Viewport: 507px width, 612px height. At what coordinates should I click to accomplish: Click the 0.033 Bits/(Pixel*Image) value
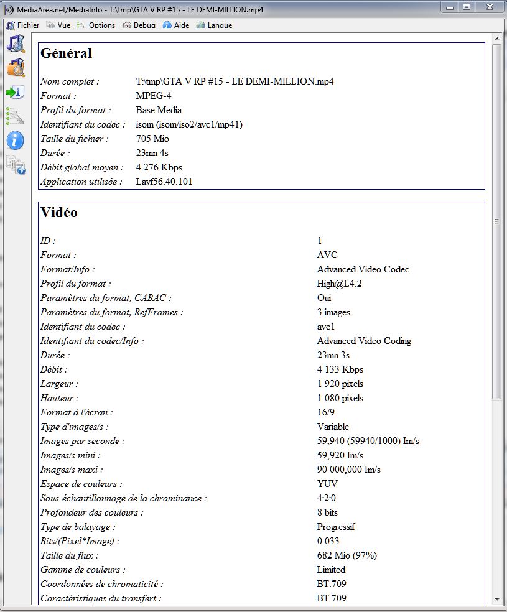click(x=328, y=541)
